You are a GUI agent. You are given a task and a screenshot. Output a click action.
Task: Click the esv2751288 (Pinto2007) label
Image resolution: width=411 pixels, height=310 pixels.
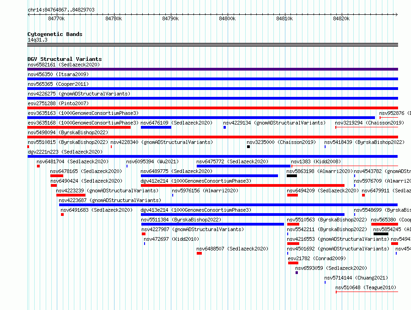pos(58,103)
